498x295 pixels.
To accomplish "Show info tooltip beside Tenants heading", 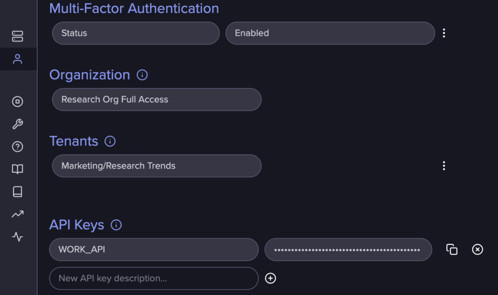I will [x=110, y=141].
